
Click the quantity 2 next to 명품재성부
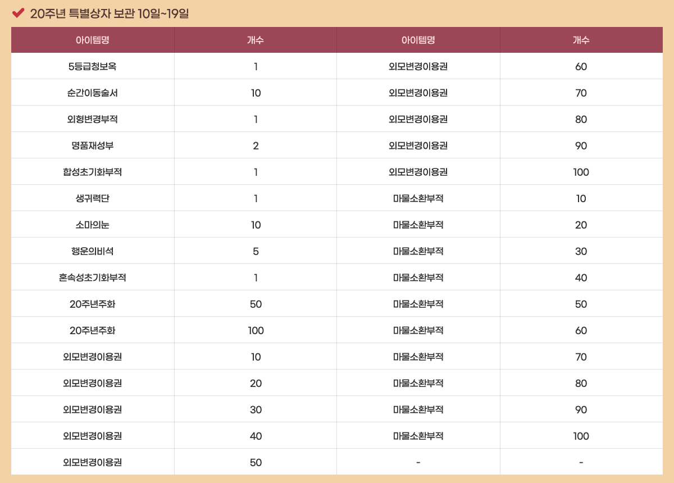[256, 145]
